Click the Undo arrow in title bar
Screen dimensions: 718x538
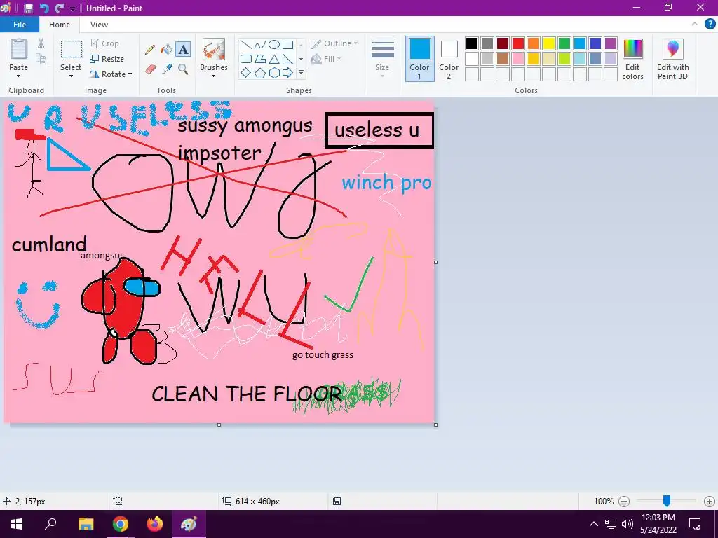pos(44,8)
